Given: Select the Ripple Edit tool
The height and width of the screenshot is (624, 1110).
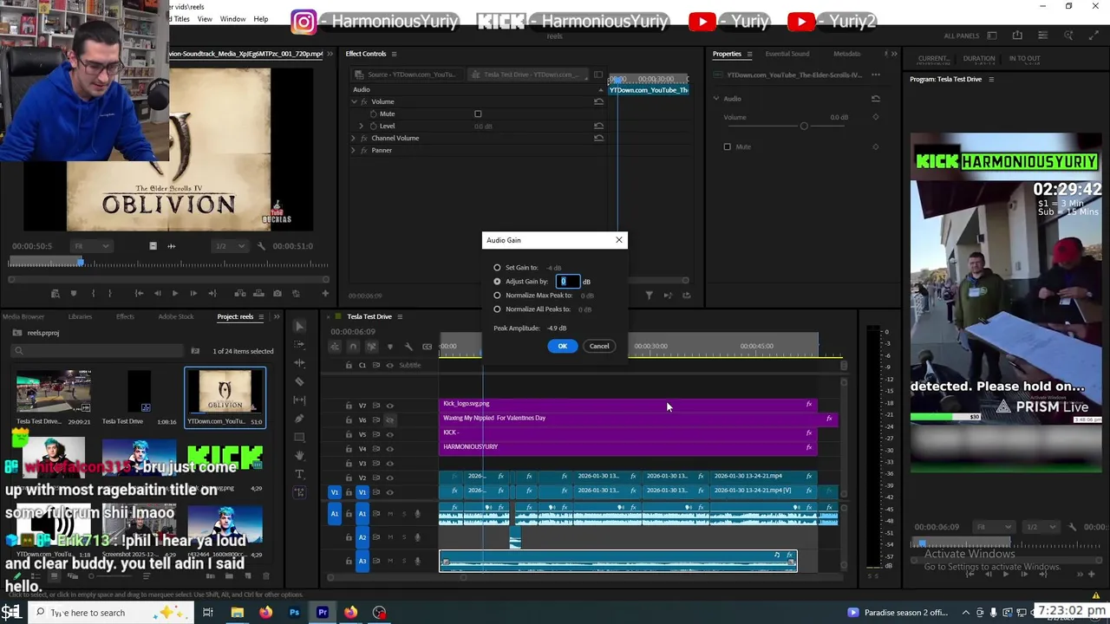Looking at the screenshot, I should tap(300, 363).
